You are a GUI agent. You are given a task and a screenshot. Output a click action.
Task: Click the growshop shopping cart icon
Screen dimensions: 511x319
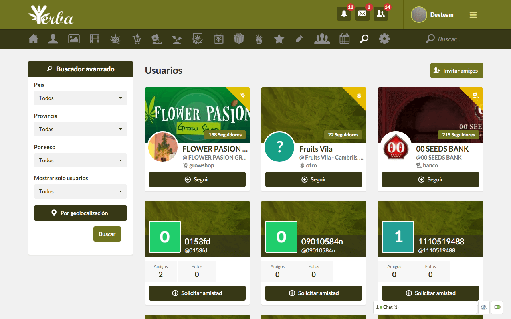click(x=137, y=39)
